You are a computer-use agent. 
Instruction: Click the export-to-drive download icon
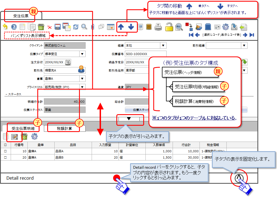click(x=234, y=27)
